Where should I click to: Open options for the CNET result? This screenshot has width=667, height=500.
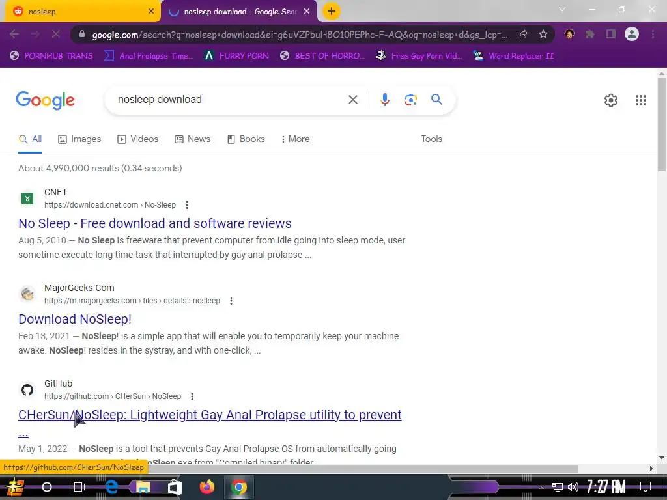(187, 205)
